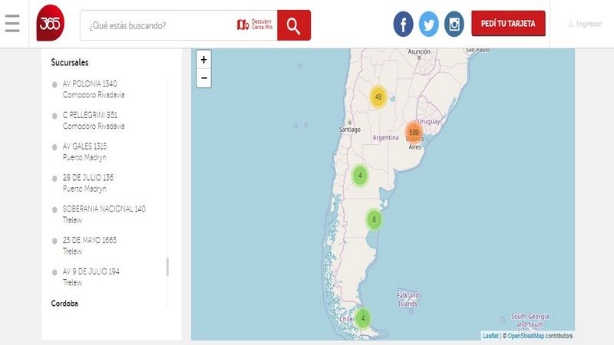Open the Twitter profile icon
The width and height of the screenshot is (614, 345).
[429, 25]
